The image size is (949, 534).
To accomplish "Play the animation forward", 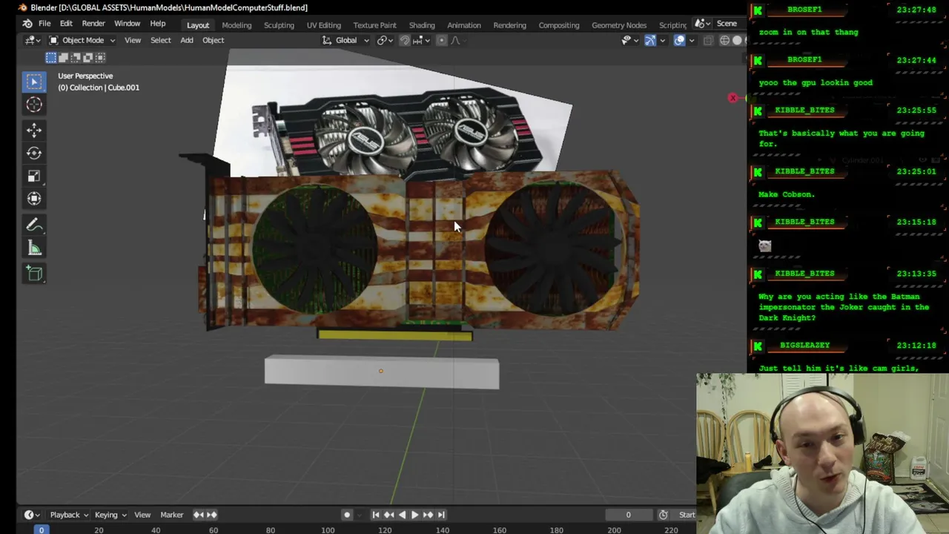I will pos(414,515).
